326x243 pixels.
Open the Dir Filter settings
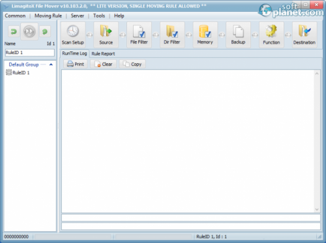point(172,35)
